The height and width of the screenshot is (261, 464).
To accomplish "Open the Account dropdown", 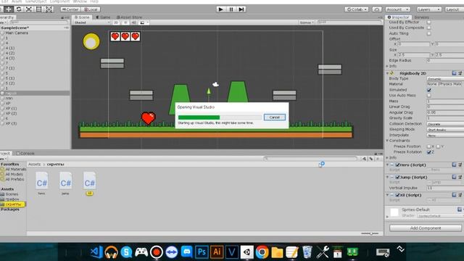I will [x=397, y=9].
